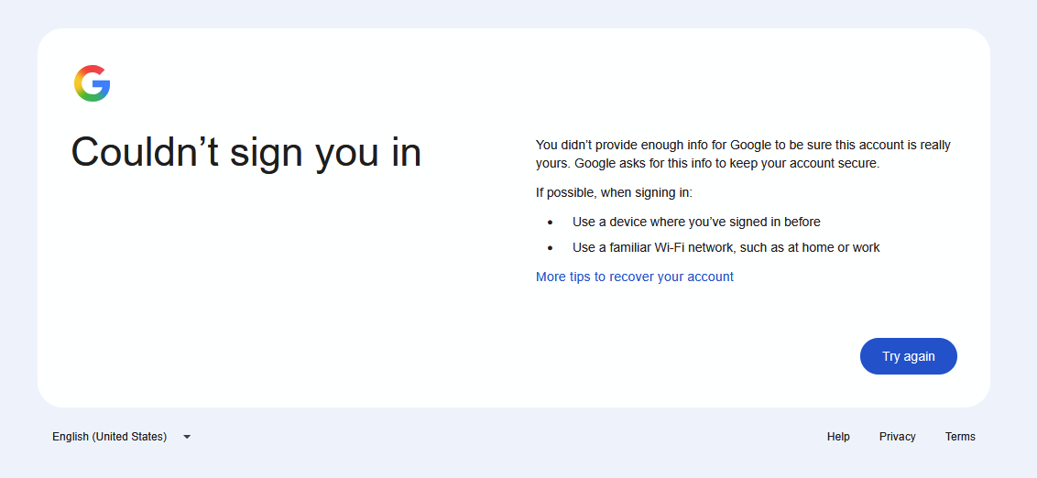Click the Try again button
This screenshot has width=1037, height=478.
(x=908, y=356)
